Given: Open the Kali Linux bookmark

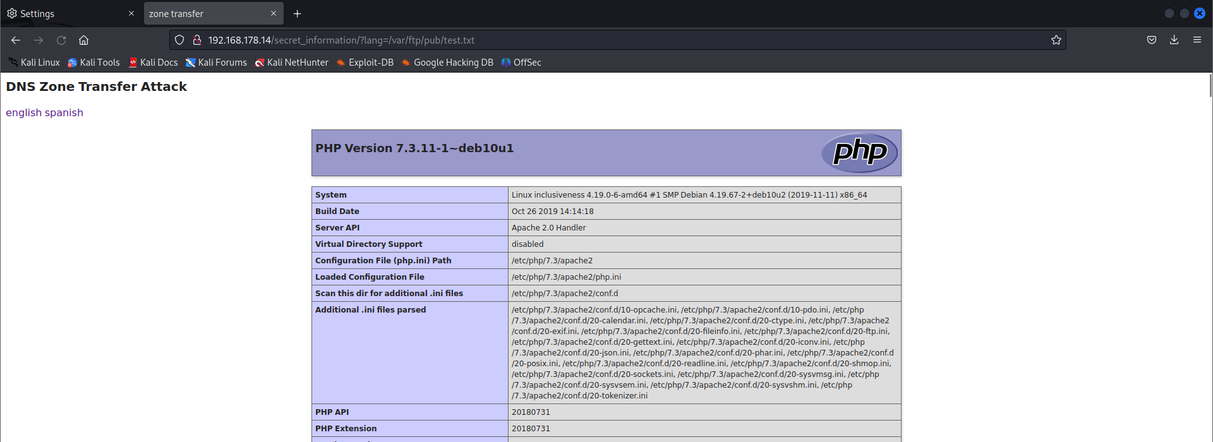Looking at the screenshot, I should coord(34,63).
